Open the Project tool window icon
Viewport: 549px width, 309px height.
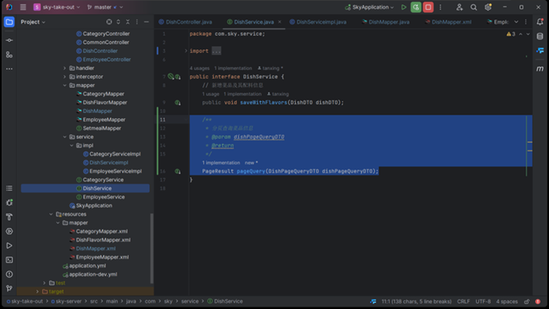point(9,22)
